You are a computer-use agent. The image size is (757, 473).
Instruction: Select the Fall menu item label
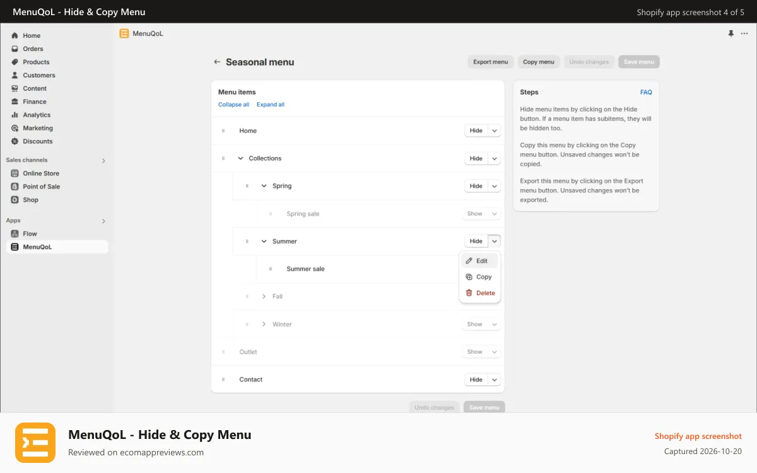click(278, 296)
